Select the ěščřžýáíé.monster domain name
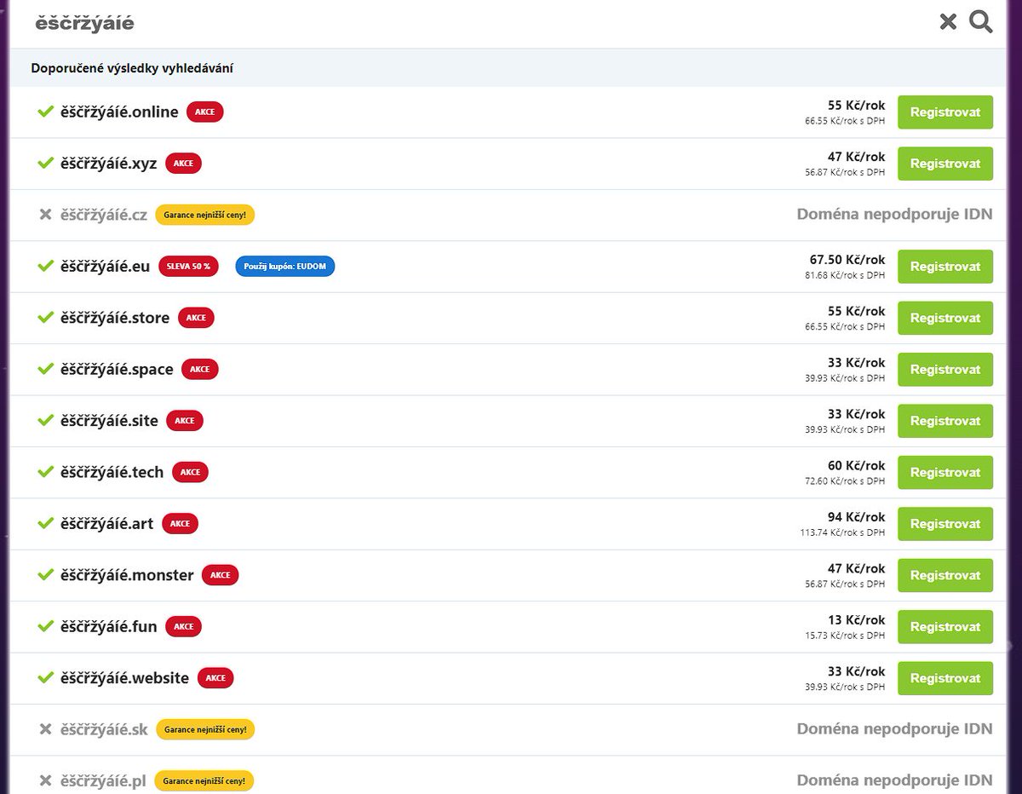The width and height of the screenshot is (1022, 794). tap(128, 574)
